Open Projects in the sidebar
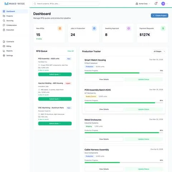This screenshot has width=172, height=172. point(15,16)
